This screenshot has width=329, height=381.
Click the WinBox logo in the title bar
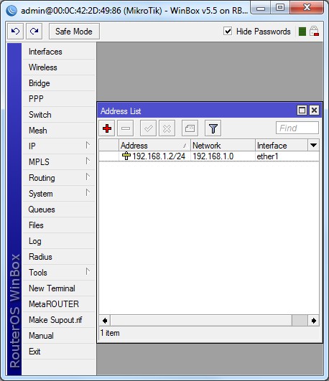tap(11, 11)
